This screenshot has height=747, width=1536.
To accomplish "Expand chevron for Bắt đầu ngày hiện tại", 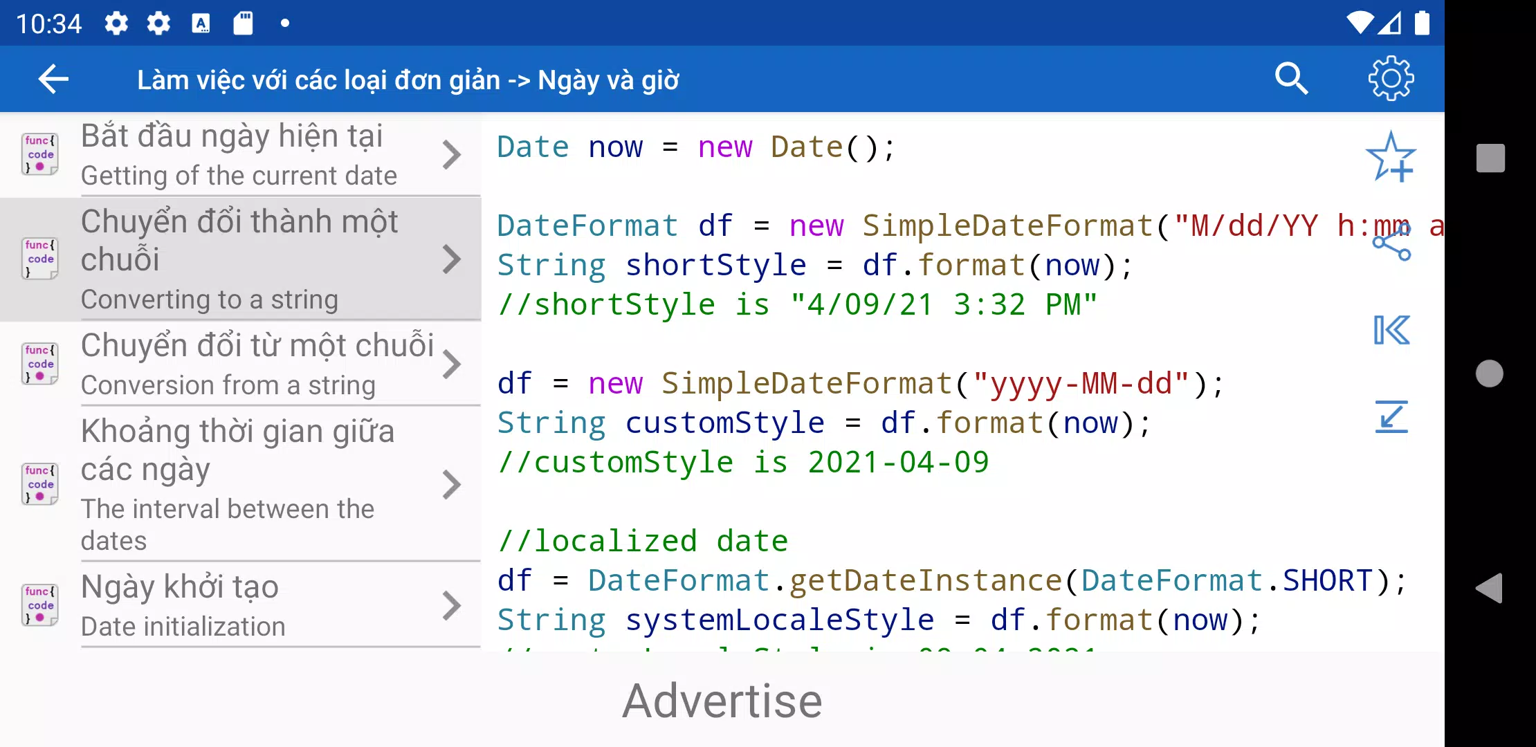I will pos(452,155).
